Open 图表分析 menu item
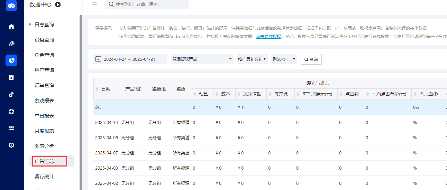The width and height of the screenshot is (447, 190). 44,146
